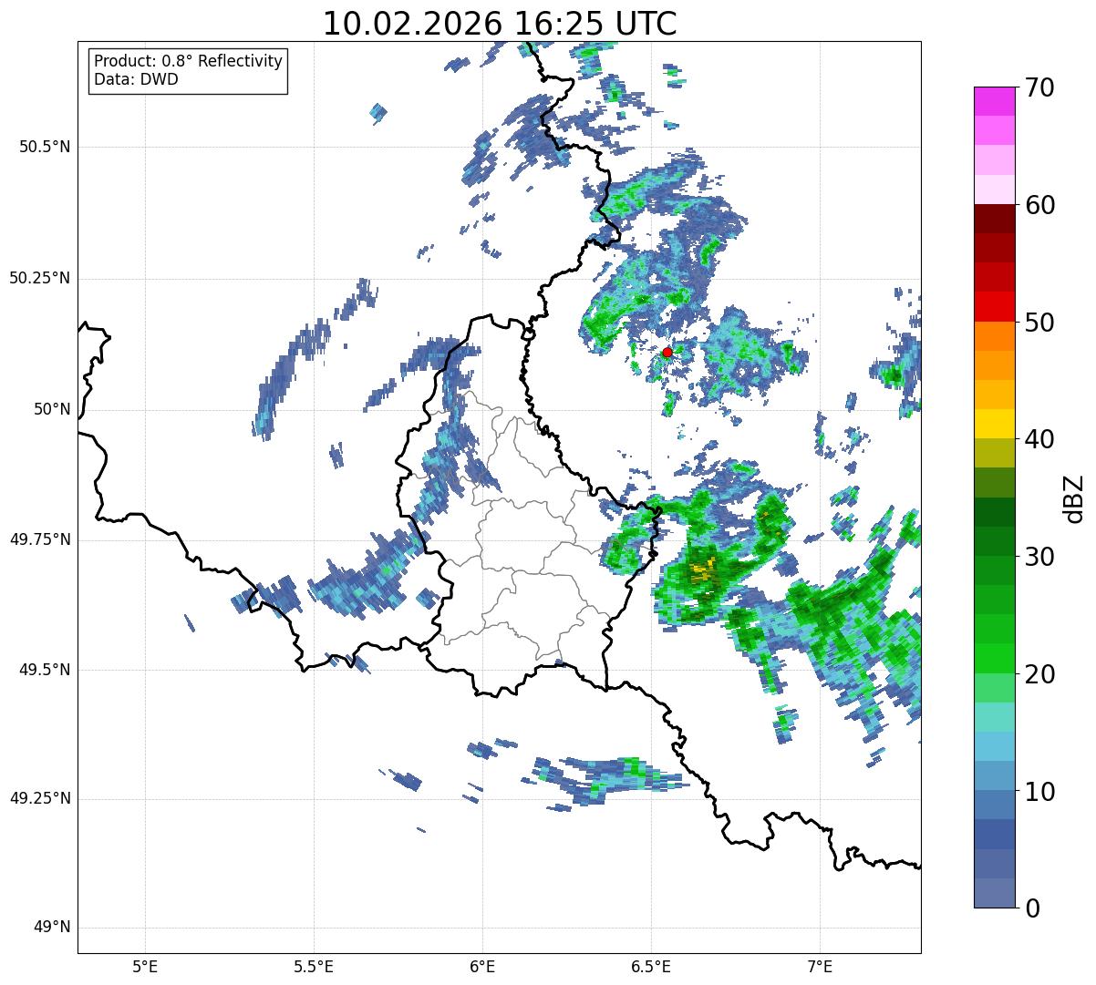1096x985 pixels.
Task: Select the dark maroon swatch just below 60
Action: pos(994,219)
